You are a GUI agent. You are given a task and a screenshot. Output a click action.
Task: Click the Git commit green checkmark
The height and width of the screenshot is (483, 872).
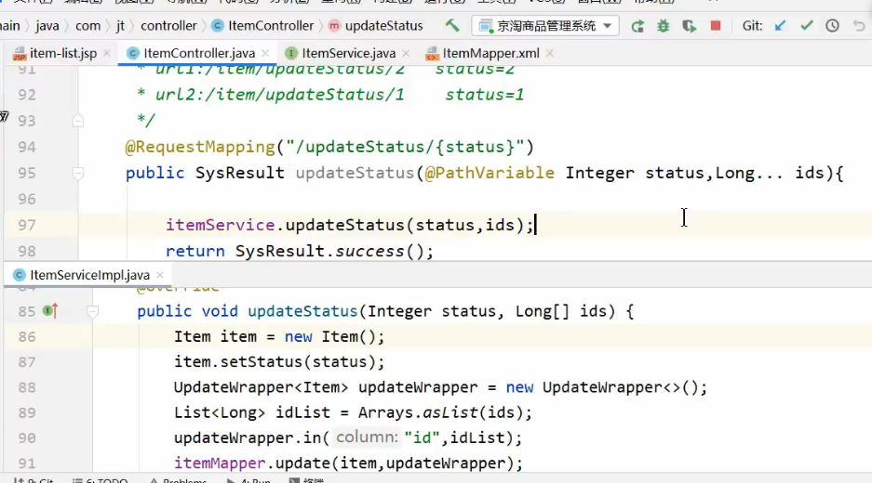point(806,25)
